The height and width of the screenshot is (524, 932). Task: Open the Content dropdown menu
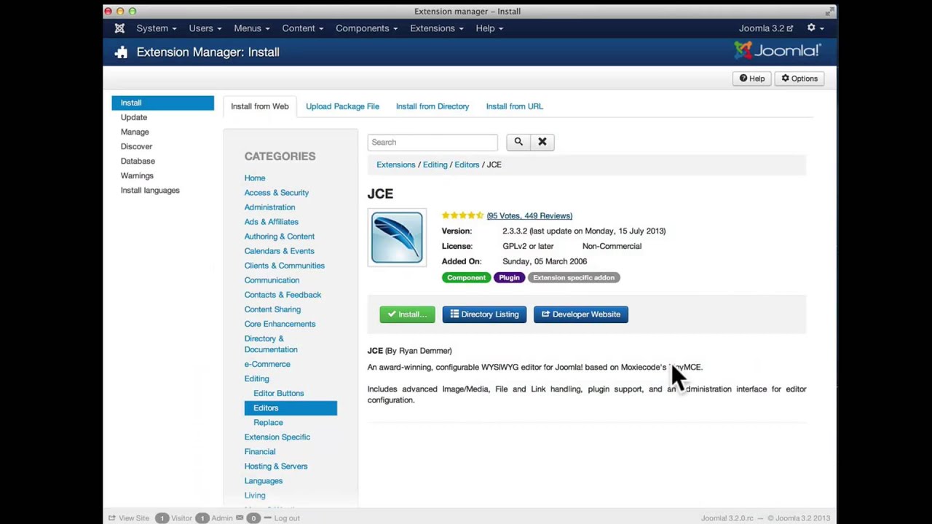coord(303,28)
